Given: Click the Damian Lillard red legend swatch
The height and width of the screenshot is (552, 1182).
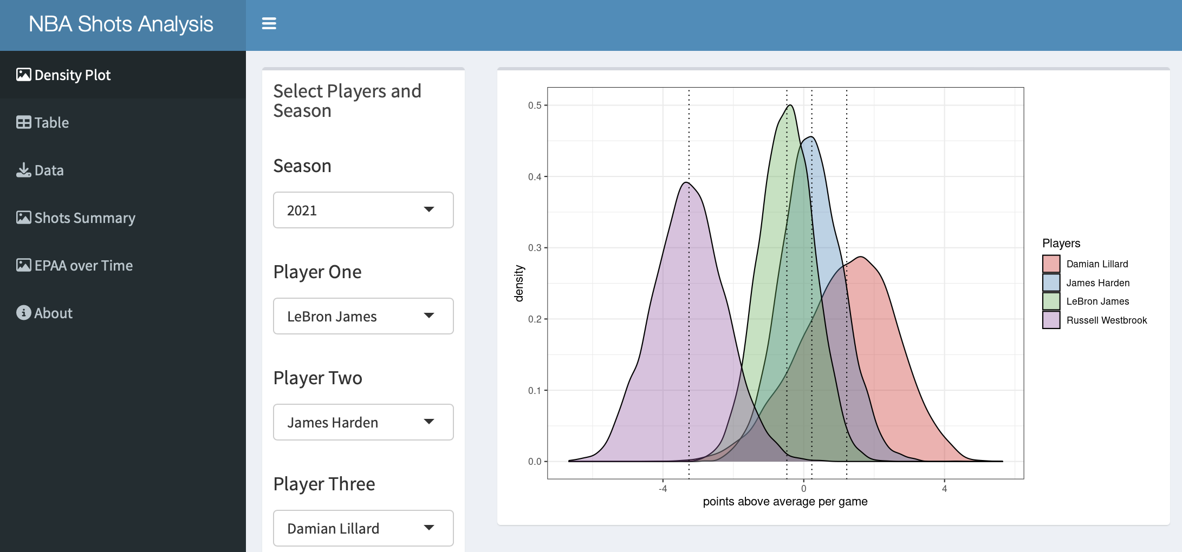Looking at the screenshot, I should [1051, 264].
